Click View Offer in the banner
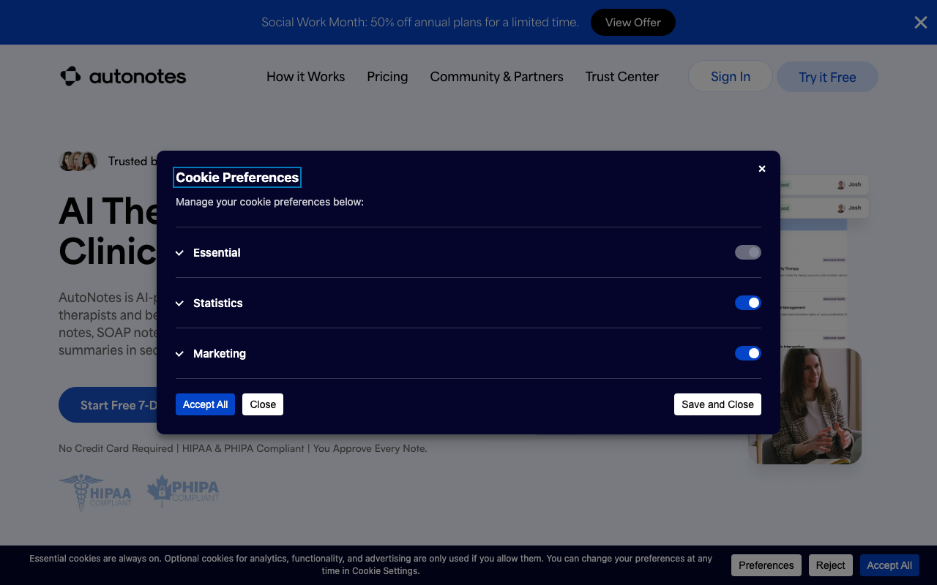Viewport: 937px width, 585px height. pyautogui.click(x=632, y=23)
